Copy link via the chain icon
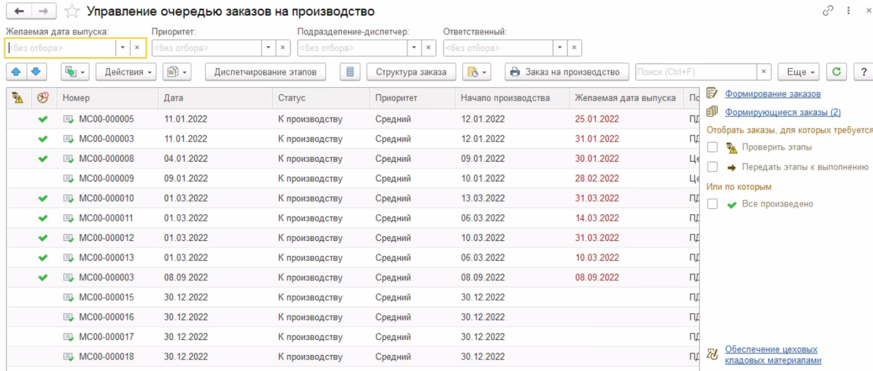873x371 pixels. click(x=828, y=11)
